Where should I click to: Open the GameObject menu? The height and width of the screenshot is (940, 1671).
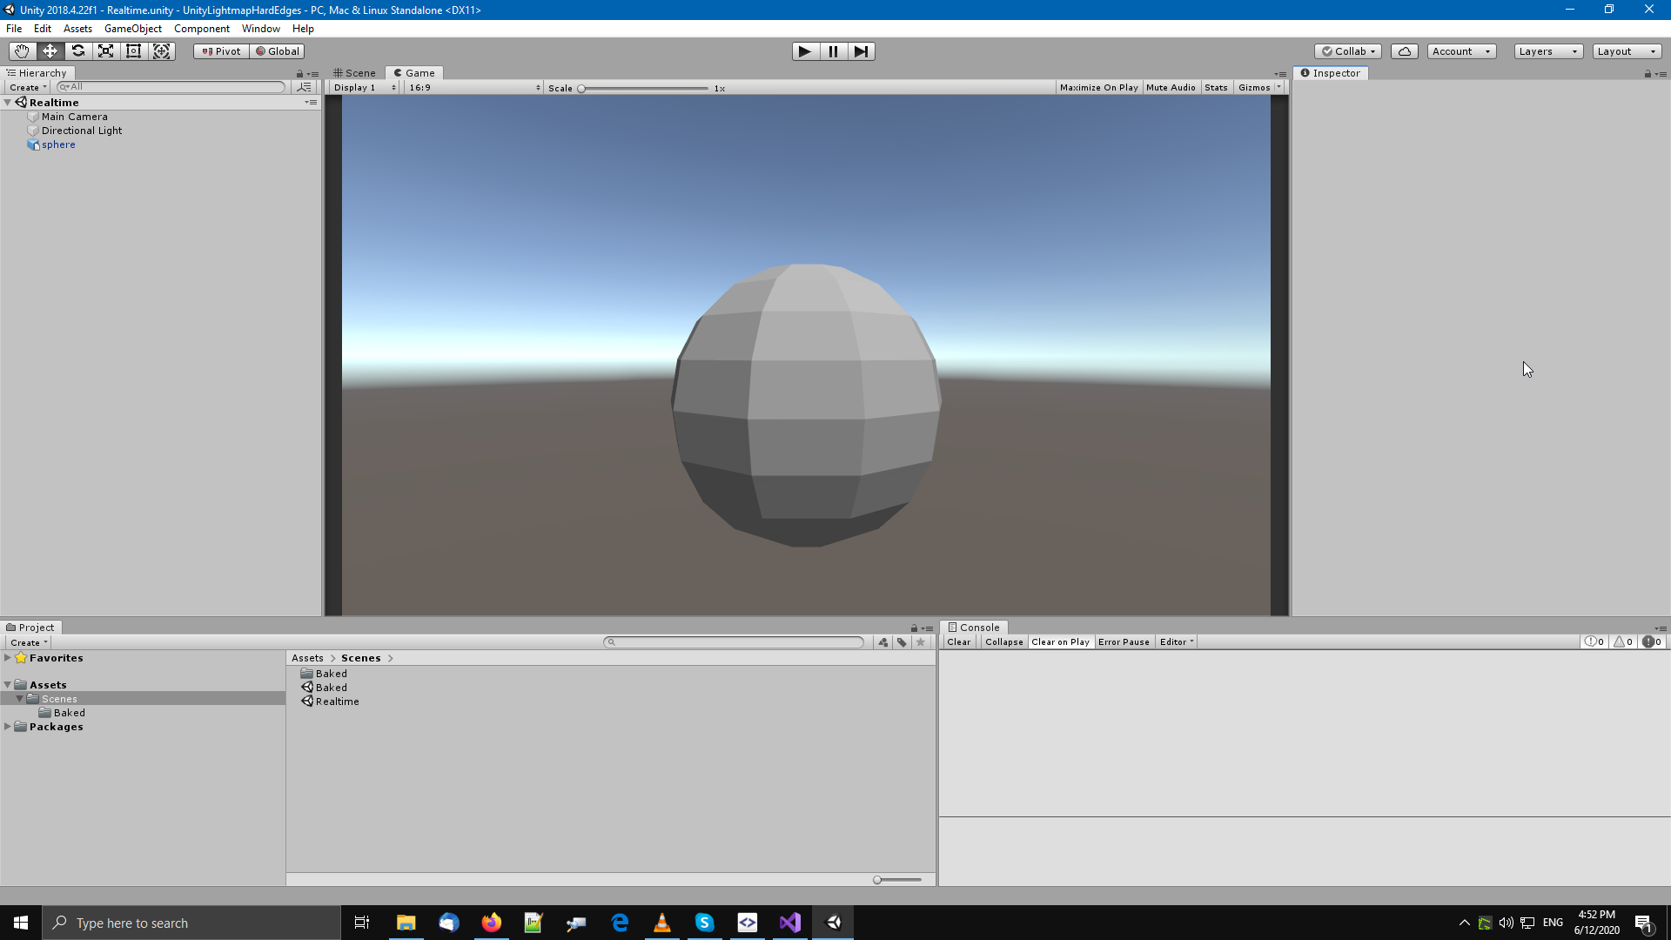[x=132, y=29]
